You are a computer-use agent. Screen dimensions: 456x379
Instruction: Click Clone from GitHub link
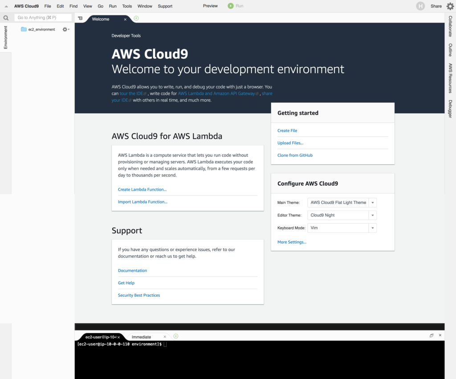295,155
